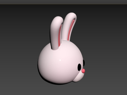The image size is (127, 95).
Task: Select the bunny's pink nose sphere
Action: (83, 71)
